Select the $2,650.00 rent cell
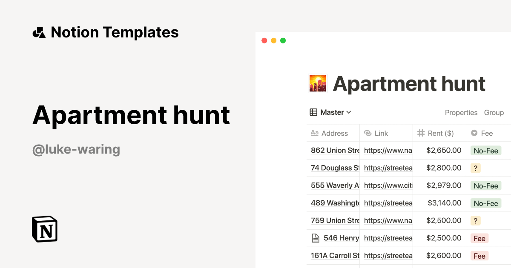Screen dimensions: 511x268 point(444,150)
